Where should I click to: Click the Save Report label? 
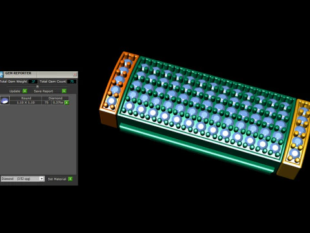pyautogui.click(x=43, y=91)
